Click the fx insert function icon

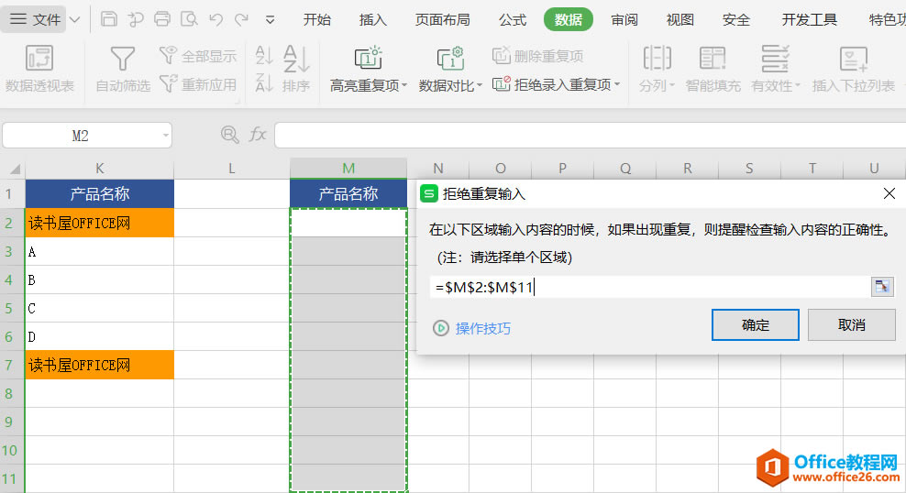point(257,135)
